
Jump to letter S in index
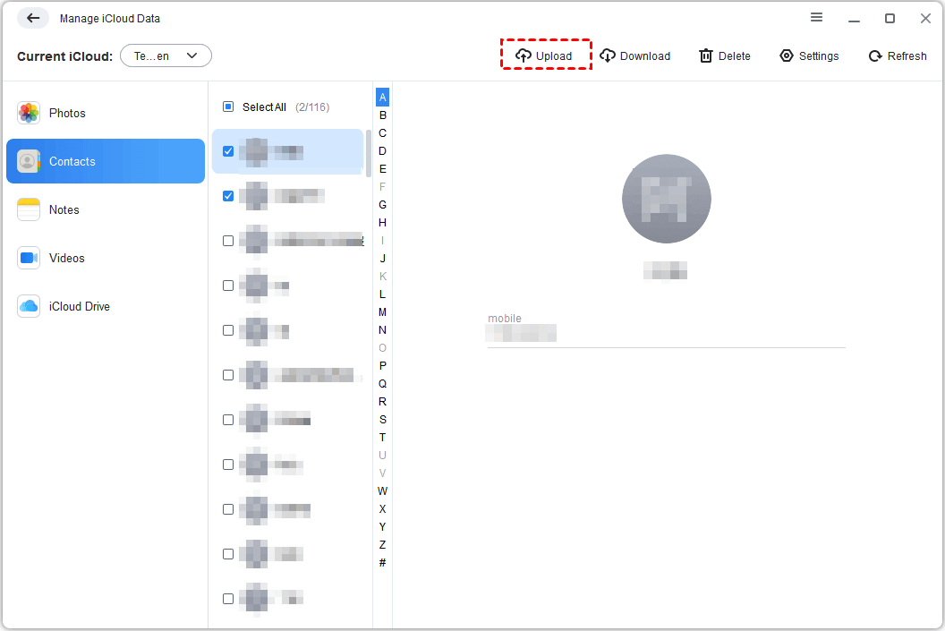pos(382,420)
